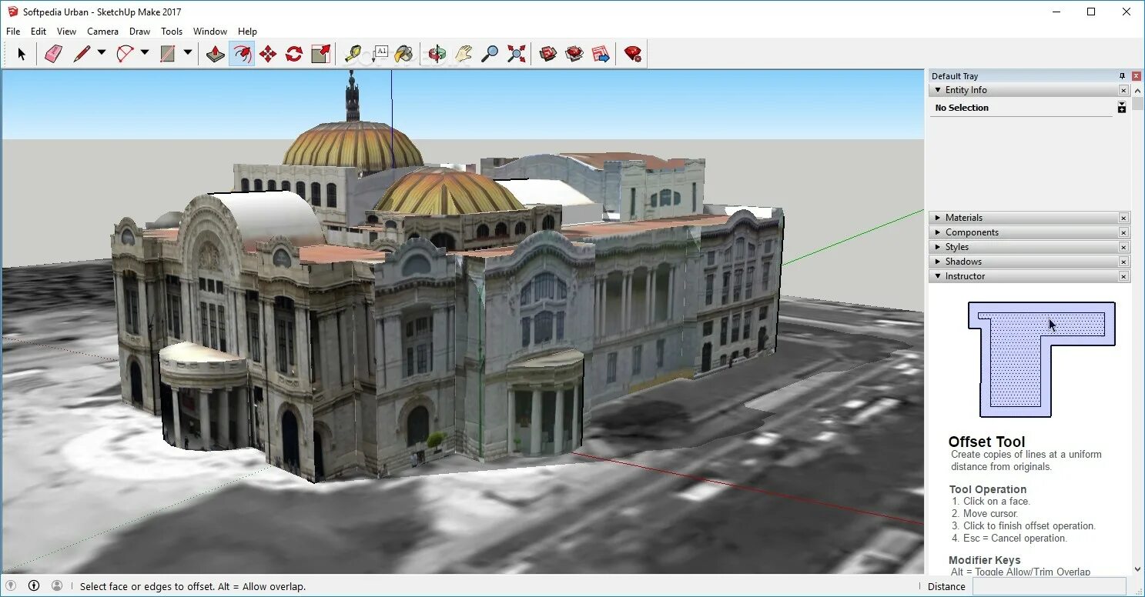Collapse the Entity Info panel
The height and width of the screenshot is (597, 1145).
938,90
